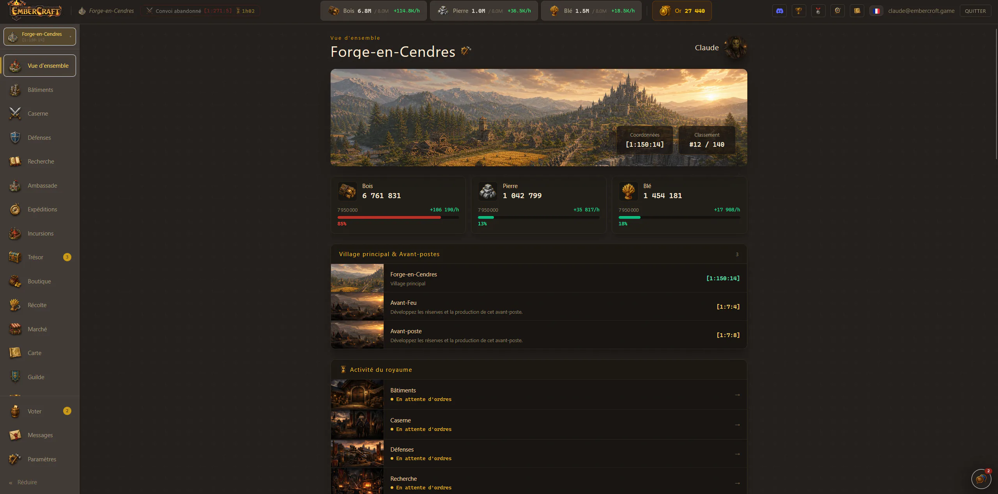Click the Trésor notification badge 3
The width and height of the screenshot is (998, 494).
pyautogui.click(x=67, y=257)
